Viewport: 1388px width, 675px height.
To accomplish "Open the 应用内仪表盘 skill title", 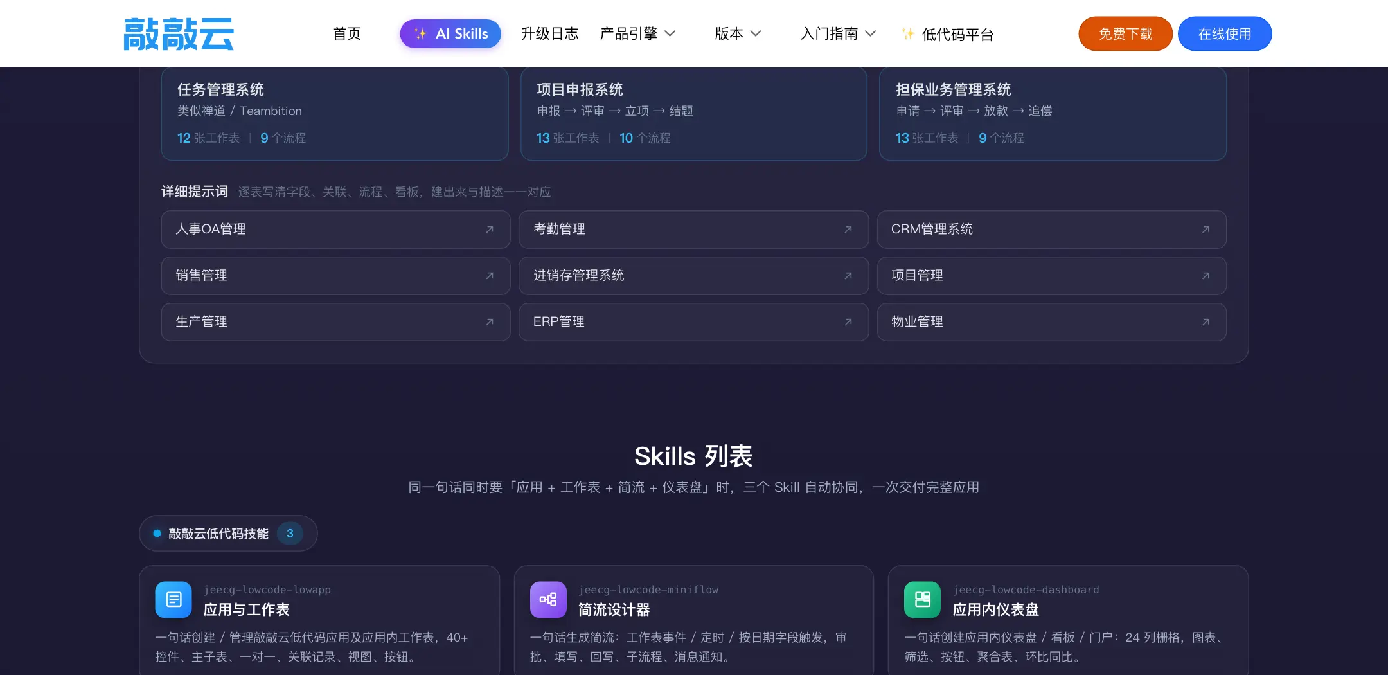I will 996,609.
